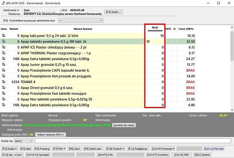Expand the Ctrl+P Promocje dropdown

tap(163, 149)
